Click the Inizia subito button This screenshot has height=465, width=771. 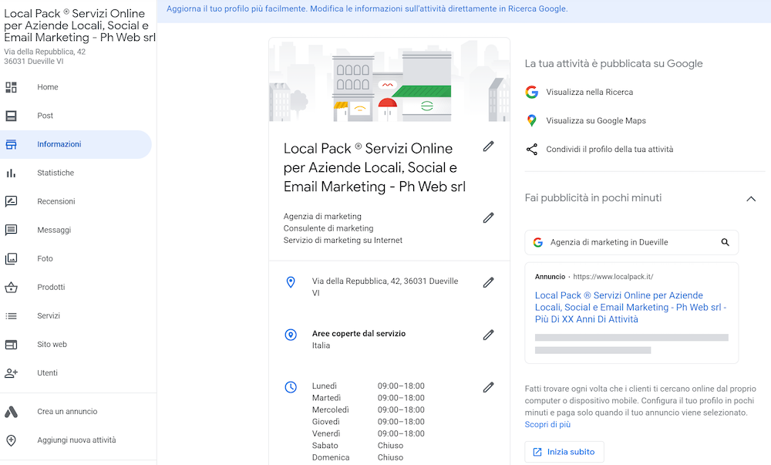pyautogui.click(x=564, y=452)
